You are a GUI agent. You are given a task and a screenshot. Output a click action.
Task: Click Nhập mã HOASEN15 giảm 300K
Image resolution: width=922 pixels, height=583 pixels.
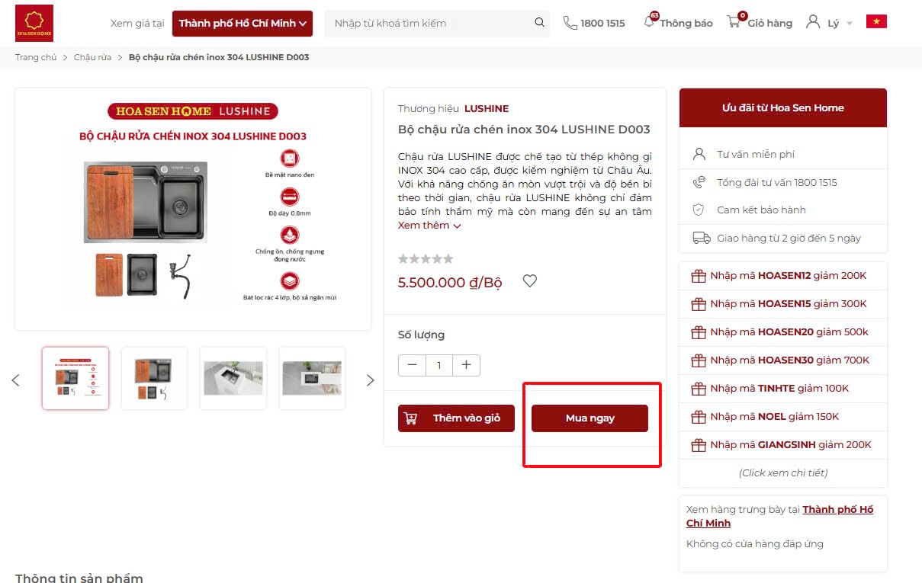click(789, 304)
